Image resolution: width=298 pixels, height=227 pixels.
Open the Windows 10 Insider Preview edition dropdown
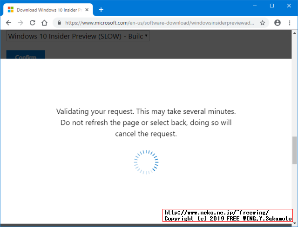(x=78, y=36)
